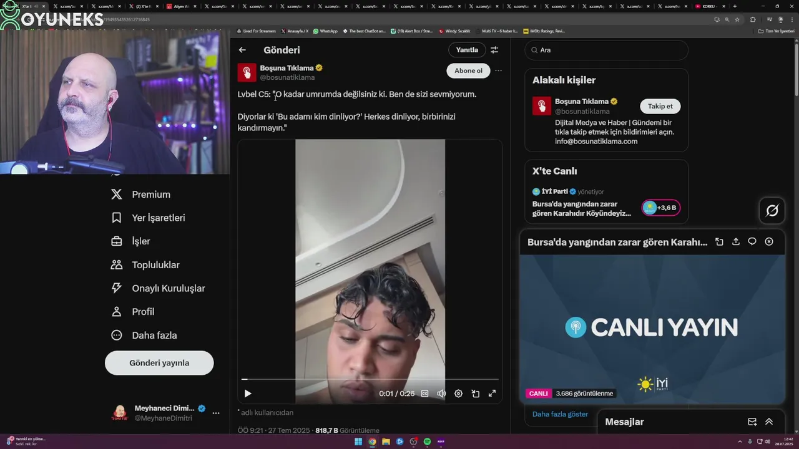Open Profil page
This screenshot has width=799, height=449.
pyautogui.click(x=133, y=312)
